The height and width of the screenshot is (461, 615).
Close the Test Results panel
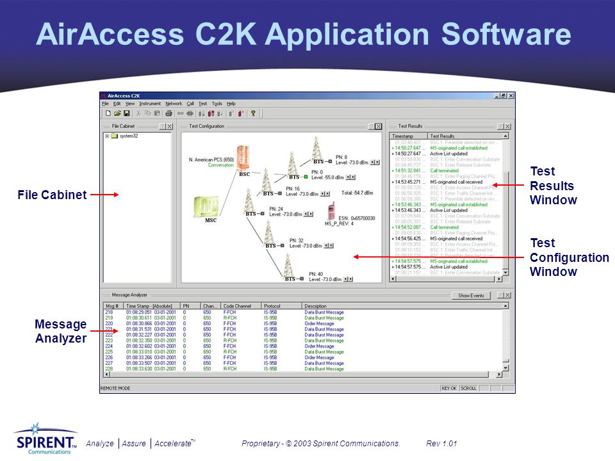click(507, 126)
